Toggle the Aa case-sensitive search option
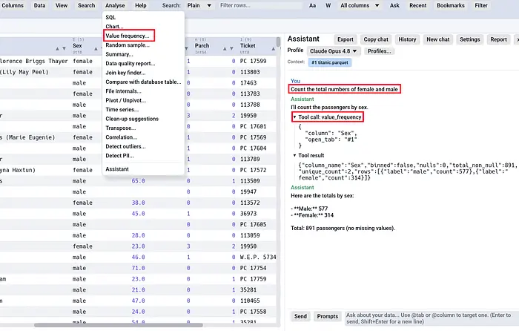The width and height of the screenshot is (519, 331). pos(312,5)
